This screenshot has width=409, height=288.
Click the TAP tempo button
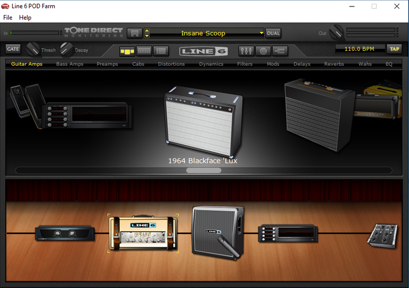(394, 49)
